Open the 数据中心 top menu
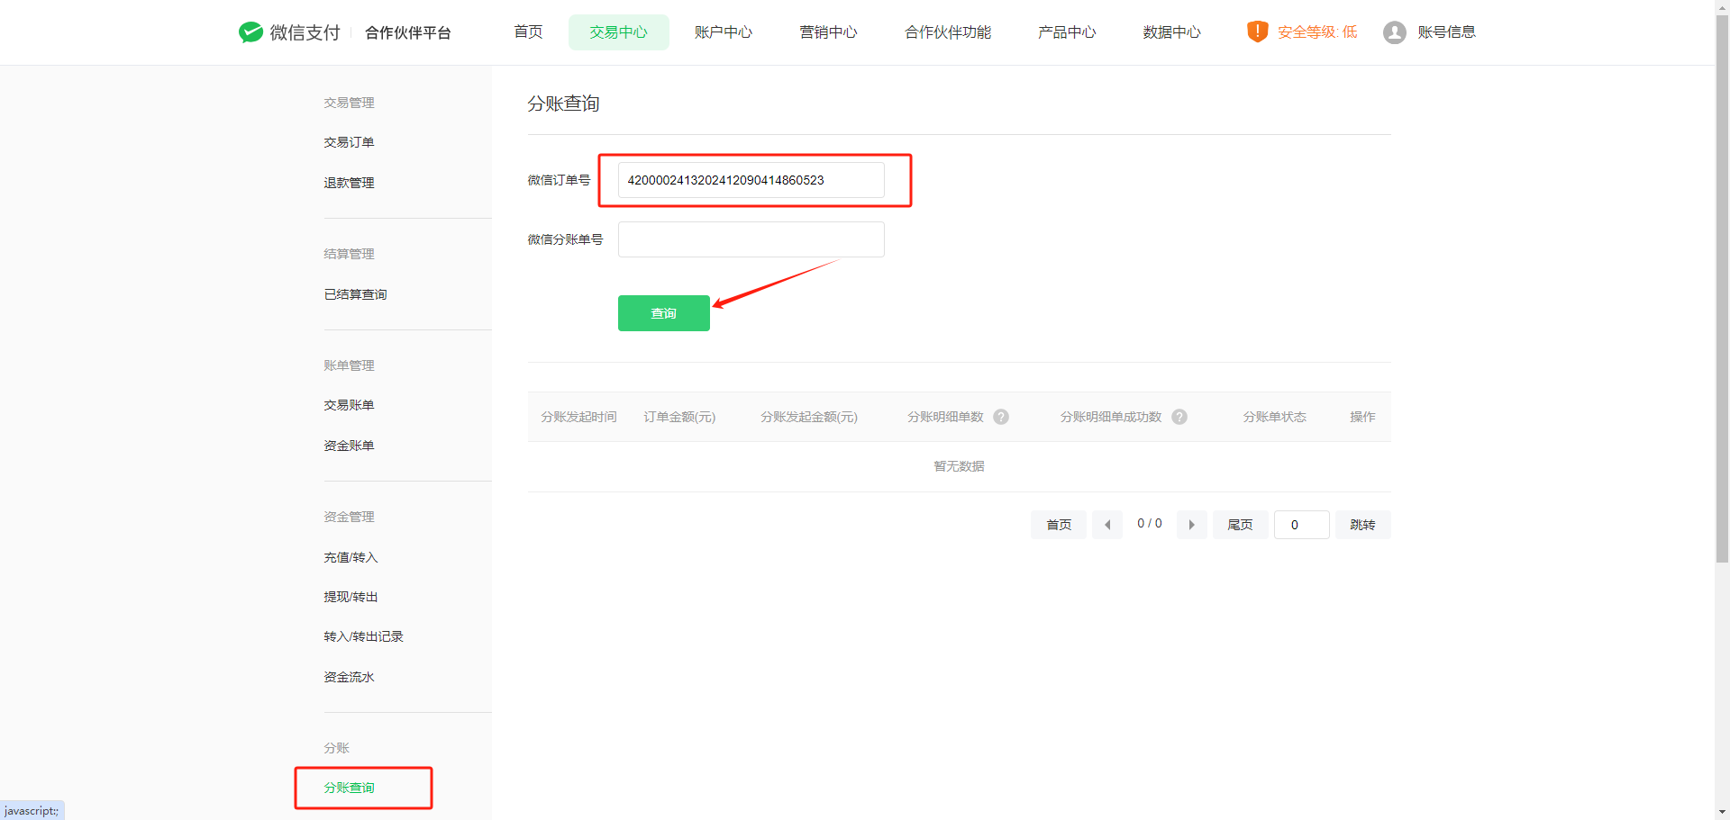The height and width of the screenshot is (820, 1730). tap(1172, 32)
